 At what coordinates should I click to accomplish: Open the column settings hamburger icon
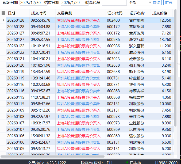click(3, 13)
